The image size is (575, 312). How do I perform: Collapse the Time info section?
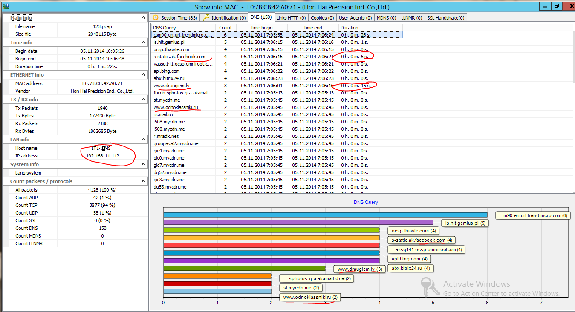144,43
